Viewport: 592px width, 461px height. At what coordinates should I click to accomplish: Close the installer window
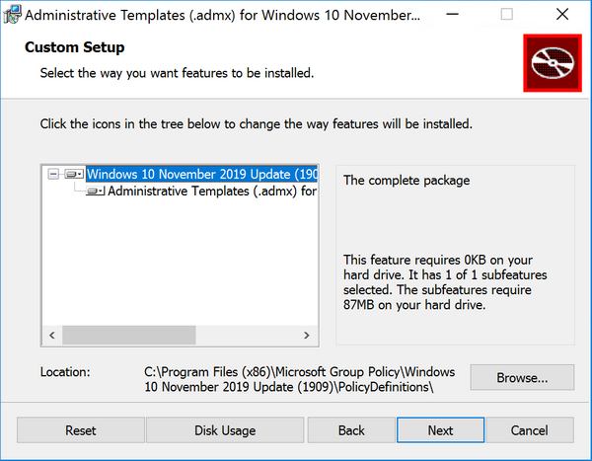(x=560, y=16)
